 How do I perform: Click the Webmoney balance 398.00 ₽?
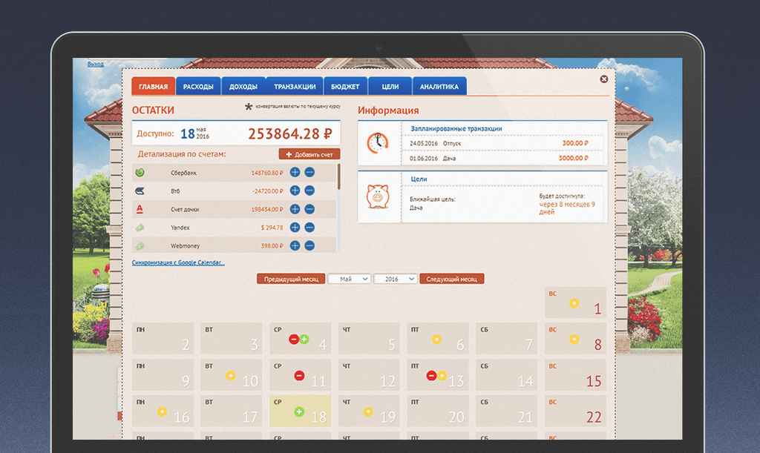click(x=272, y=246)
